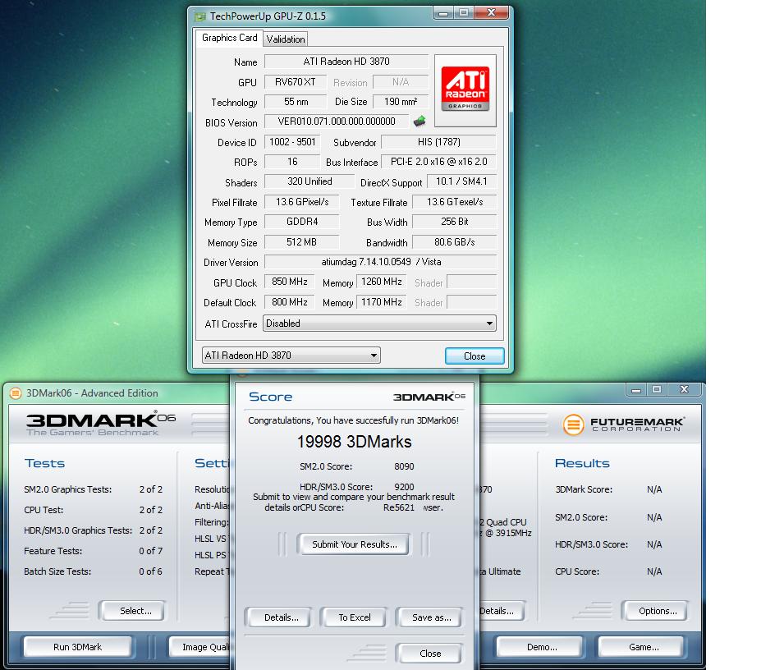784x670 pixels.
Task: Maximize the 3DMark06 window
Action: [x=657, y=389]
